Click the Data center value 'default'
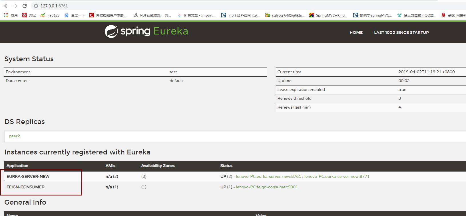This screenshot has height=216, width=466. [x=176, y=81]
